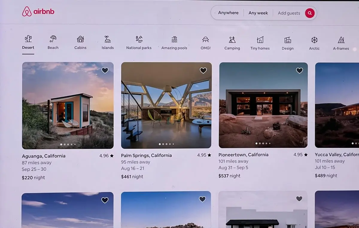Heart the Pioneertown, California listing
359x228 pixels.
point(299,71)
